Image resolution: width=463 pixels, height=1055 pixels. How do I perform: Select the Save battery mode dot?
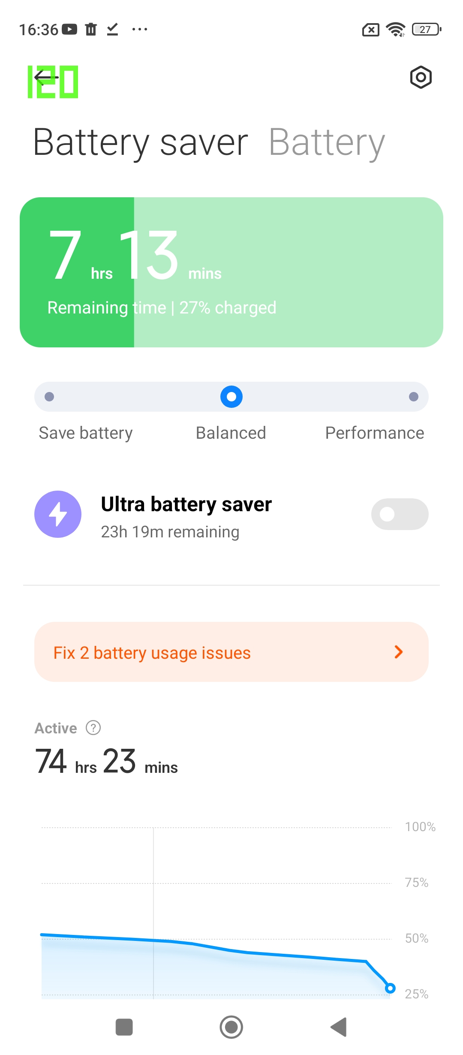49,397
